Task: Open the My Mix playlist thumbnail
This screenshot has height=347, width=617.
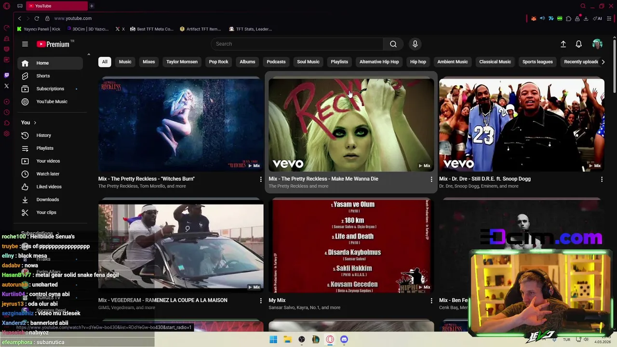Action: coord(351,246)
